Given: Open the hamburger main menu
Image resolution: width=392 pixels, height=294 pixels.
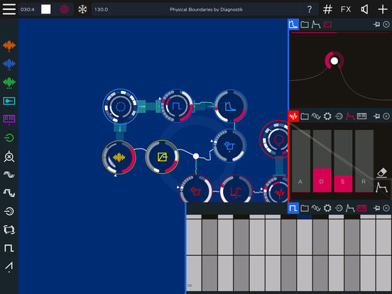Looking at the screenshot, I should click(x=9, y=9).
